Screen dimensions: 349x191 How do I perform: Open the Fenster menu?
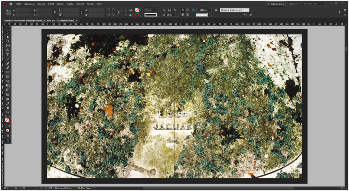[x=90, y=4]
